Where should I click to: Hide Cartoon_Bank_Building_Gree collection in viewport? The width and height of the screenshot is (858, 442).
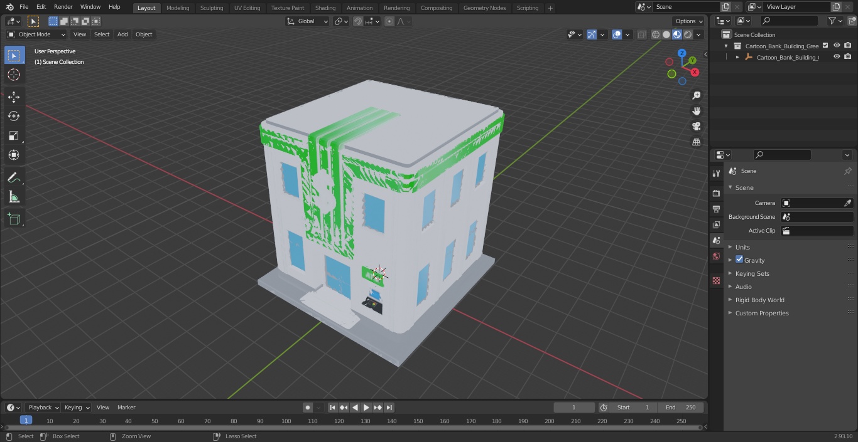coord(837,46)
